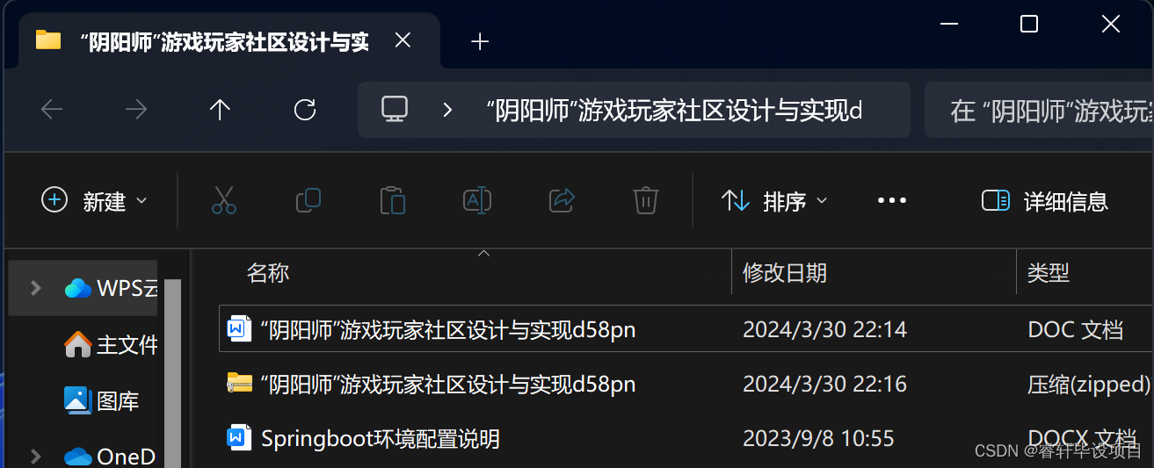Open the 新建 dropdown menu
The image size is (1154, 468).
(x=94, y=201)
